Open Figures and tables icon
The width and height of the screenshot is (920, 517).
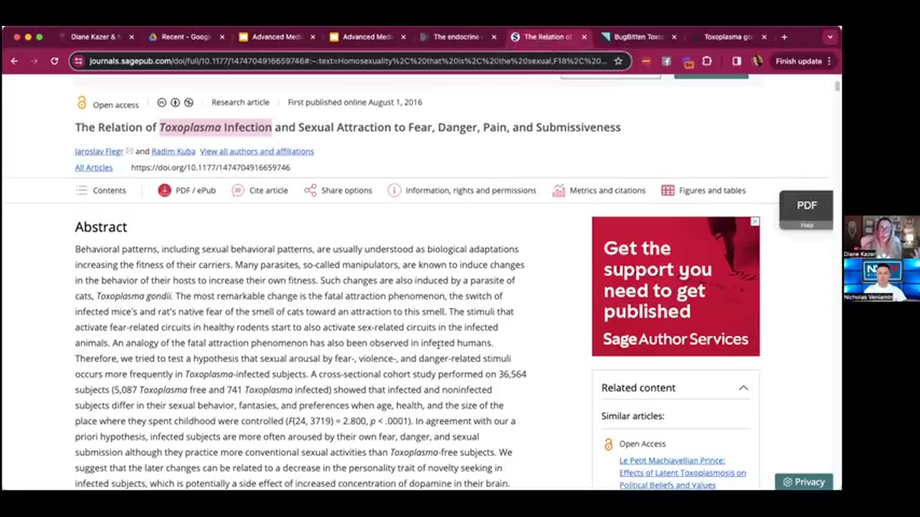(668, 190)
